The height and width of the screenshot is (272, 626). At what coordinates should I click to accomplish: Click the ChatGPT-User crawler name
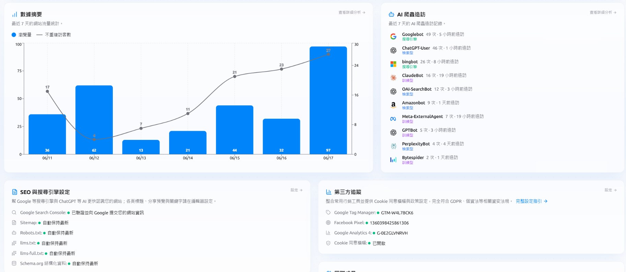[x=416, y=48]
